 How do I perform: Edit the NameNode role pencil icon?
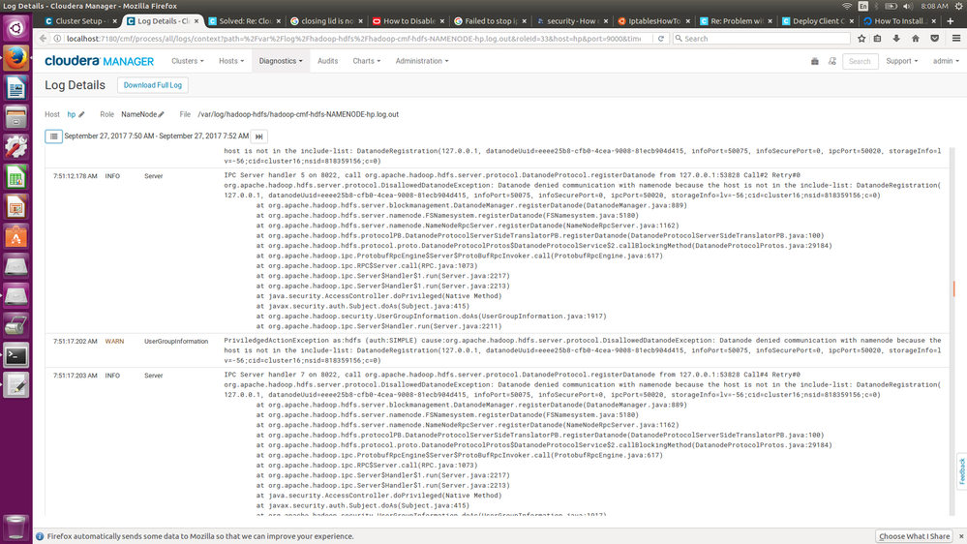pos(161,115)
